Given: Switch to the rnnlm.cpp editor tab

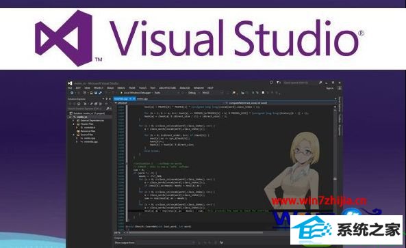Looking at the screenshot, I should (142, 98).
